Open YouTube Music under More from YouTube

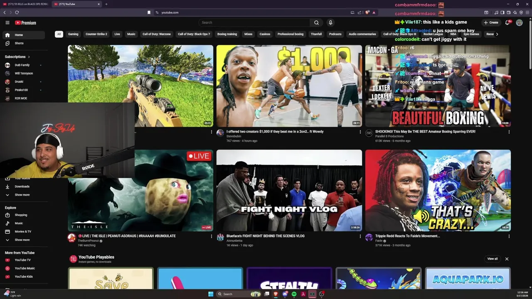24,268
